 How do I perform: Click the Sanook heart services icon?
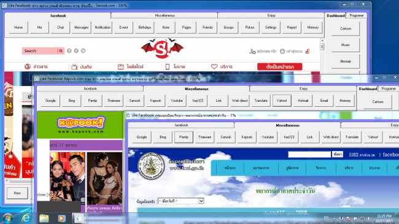click(x=214, y=66)
